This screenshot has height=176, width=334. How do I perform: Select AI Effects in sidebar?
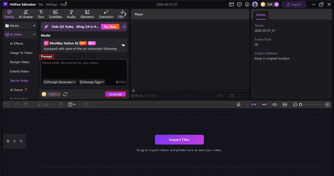click(x=16, y=43)
